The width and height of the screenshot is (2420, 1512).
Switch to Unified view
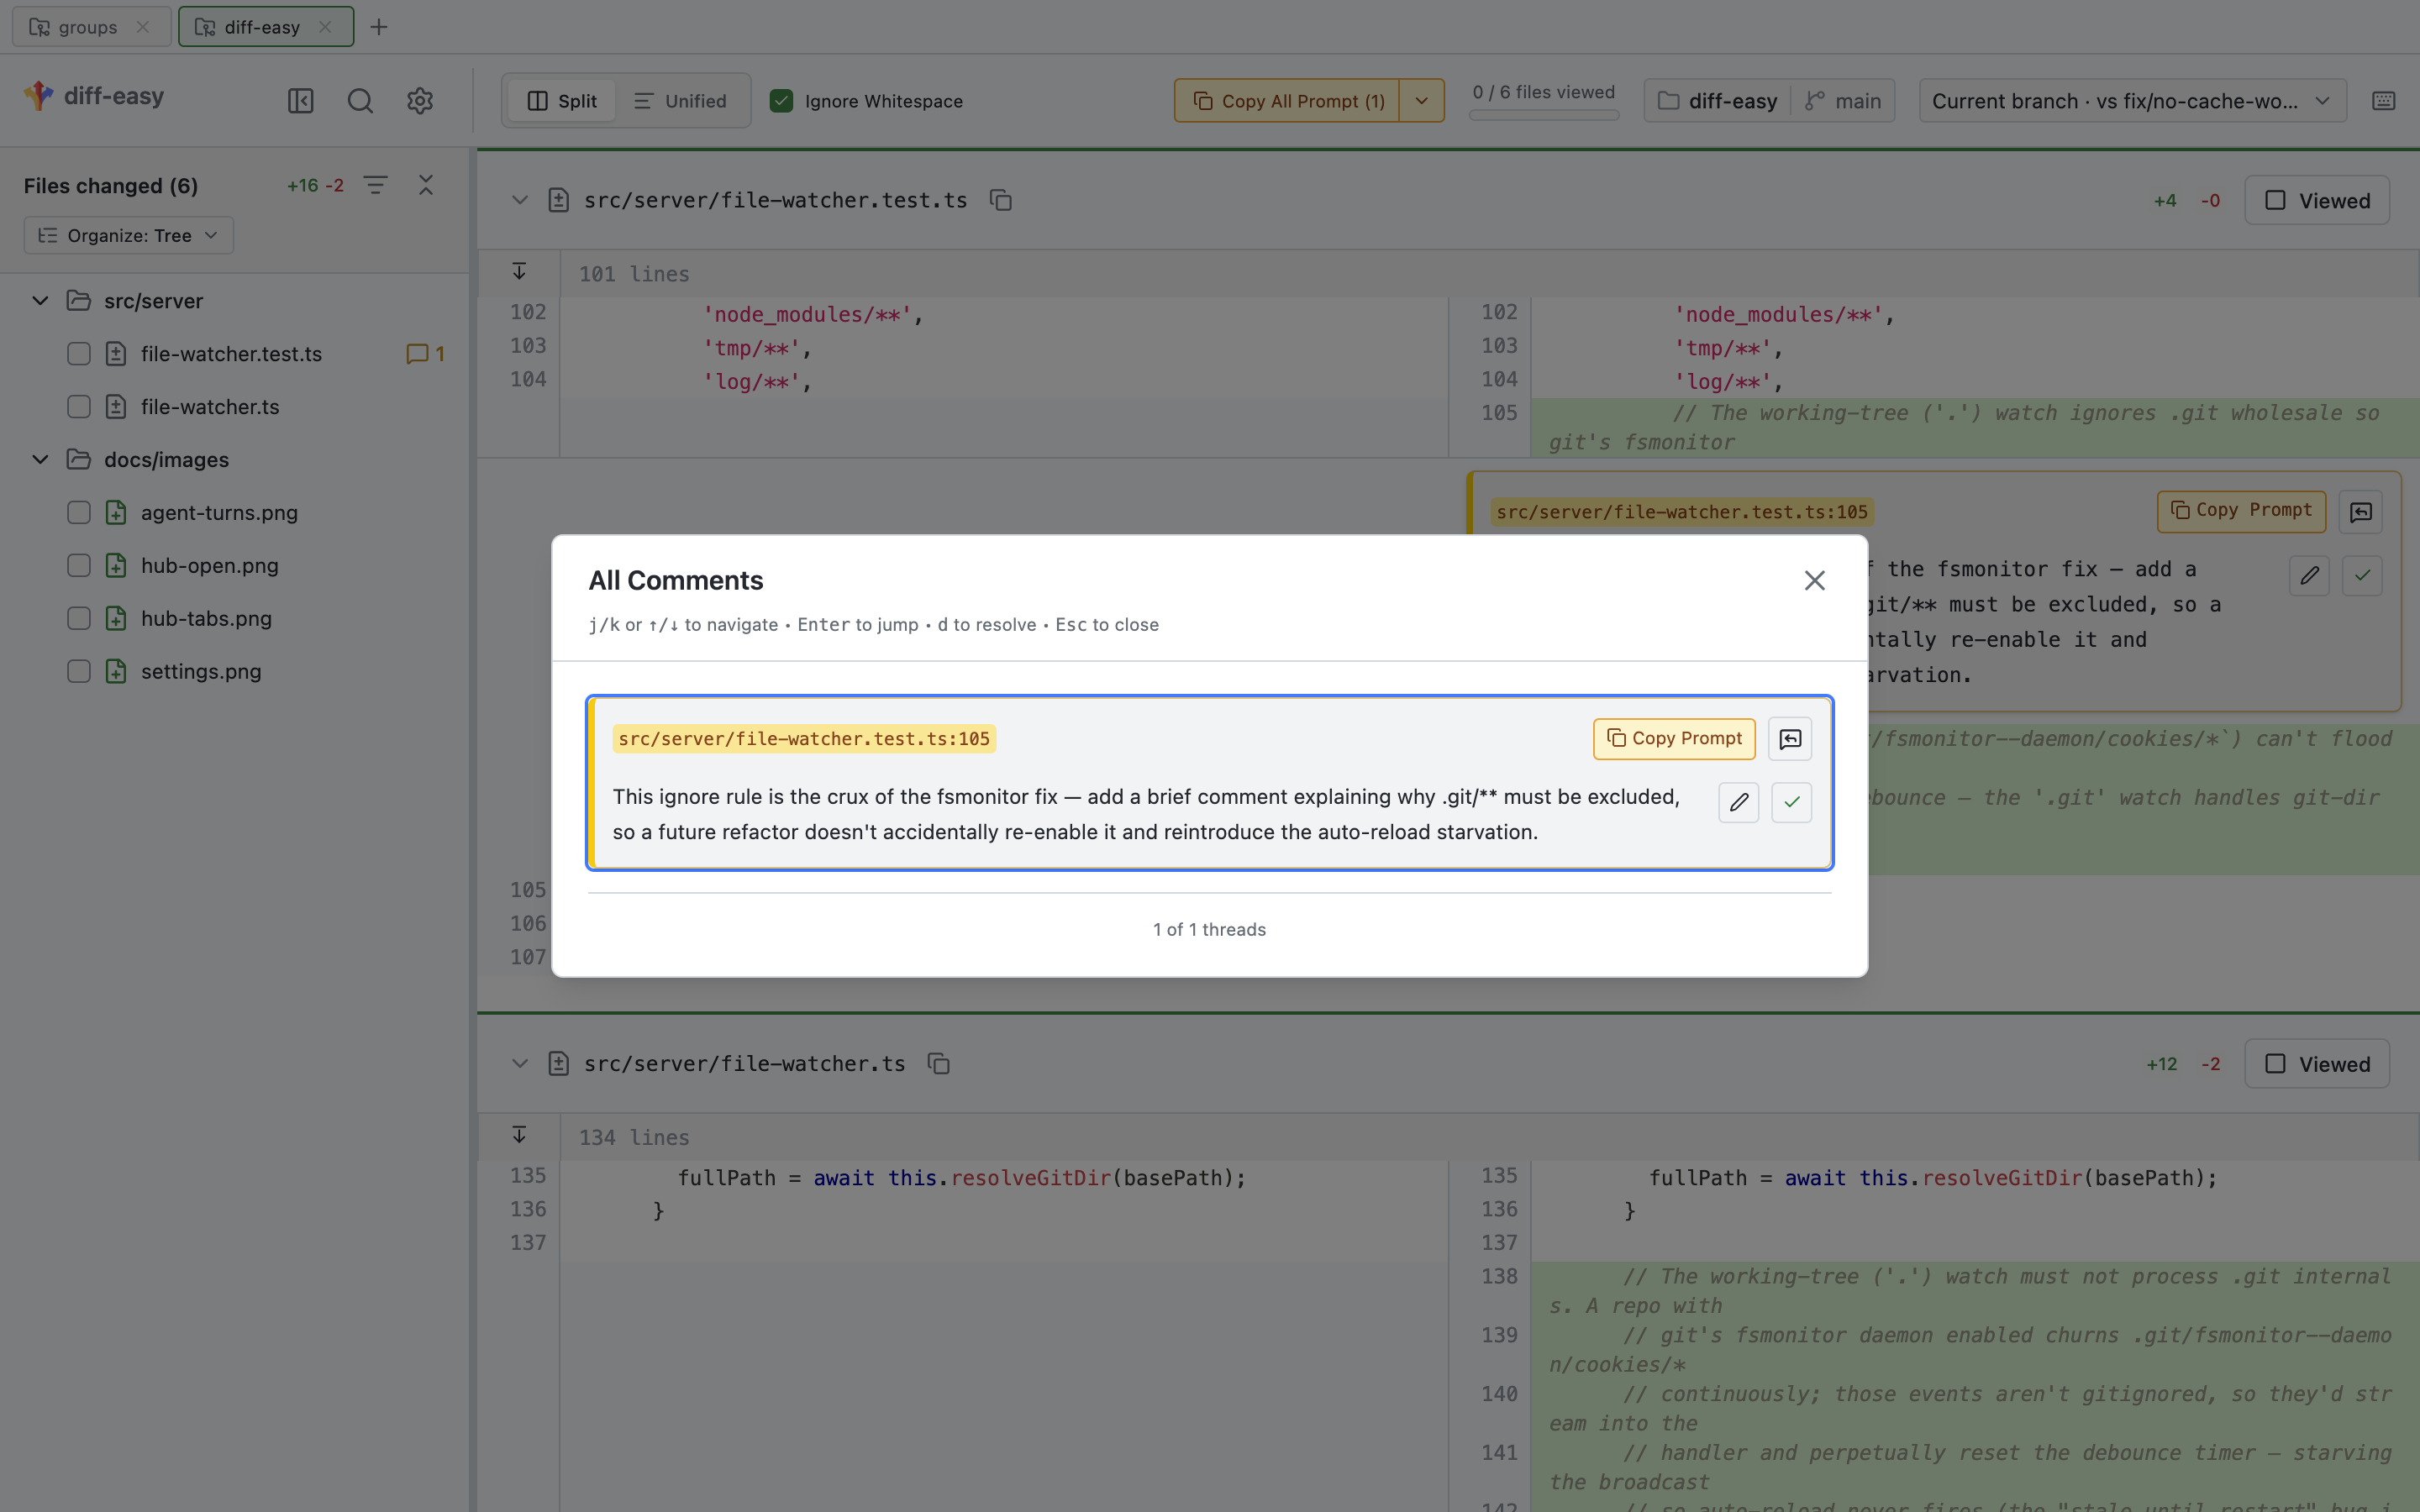click(680, 101)
